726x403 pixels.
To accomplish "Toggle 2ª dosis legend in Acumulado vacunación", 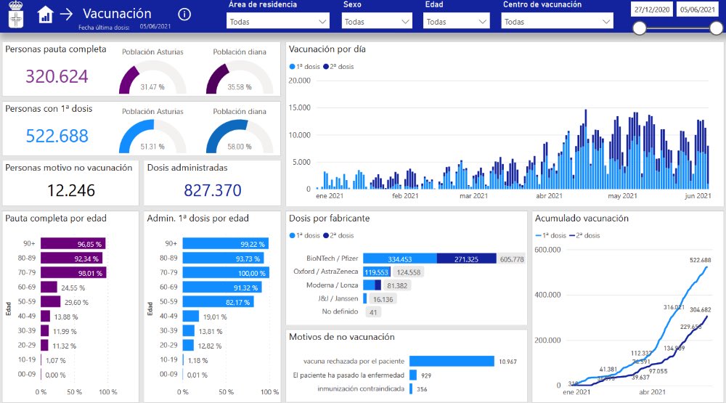I will (x=584, y=235).
